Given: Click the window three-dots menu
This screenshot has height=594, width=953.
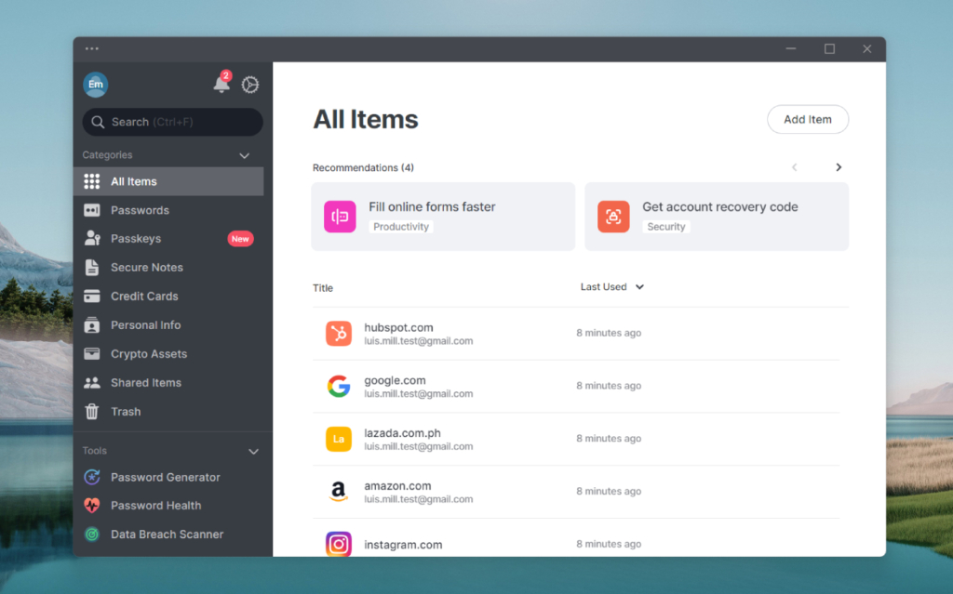Looking at the screenshot, I should pyautogui.click(x=91, y=49).
